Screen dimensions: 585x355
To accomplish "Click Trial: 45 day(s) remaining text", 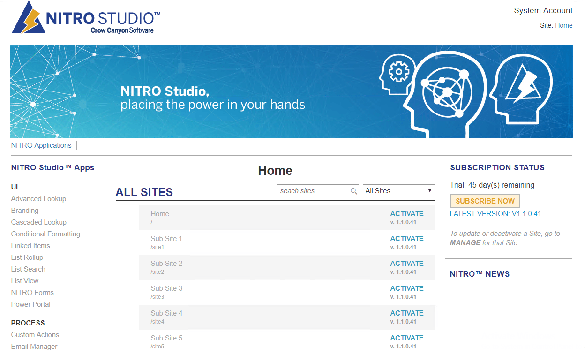I will tap(492, 185).
